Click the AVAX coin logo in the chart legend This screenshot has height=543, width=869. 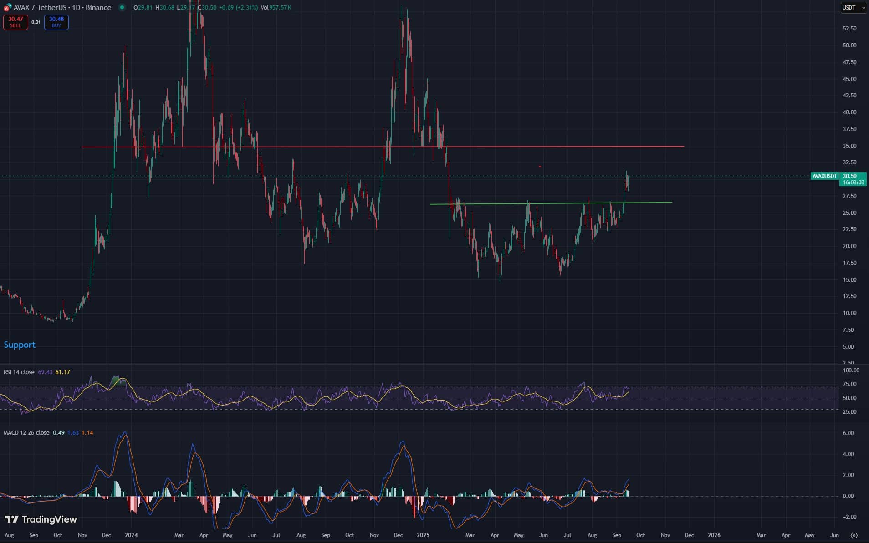tap(6, 7)
